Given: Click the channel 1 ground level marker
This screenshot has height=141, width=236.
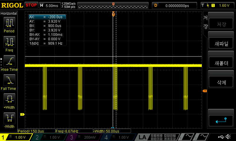Looking at the screenshot, I should pos(22,114).
